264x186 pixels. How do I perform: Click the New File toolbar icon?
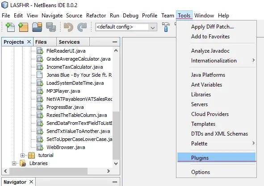(10, 27)
